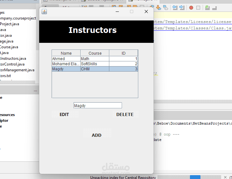This screenshot has height=179, width=232.
Task: Click the Next Bookmark toolbar icon
Action: point(159,7)
